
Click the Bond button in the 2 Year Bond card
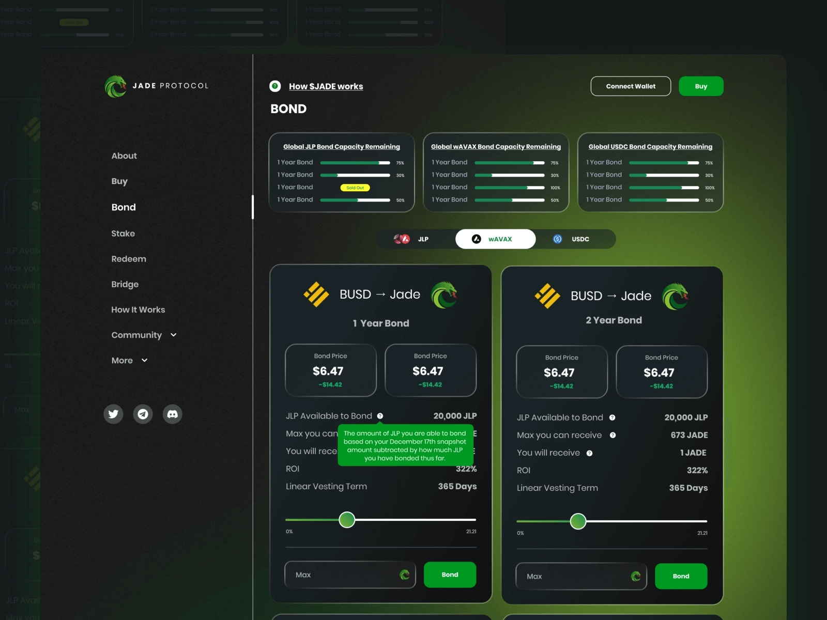[681, 576]
